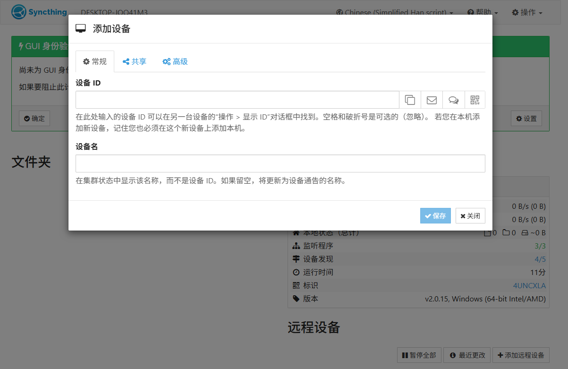Open the Chinese language dropdown

(x=395, y=12)
